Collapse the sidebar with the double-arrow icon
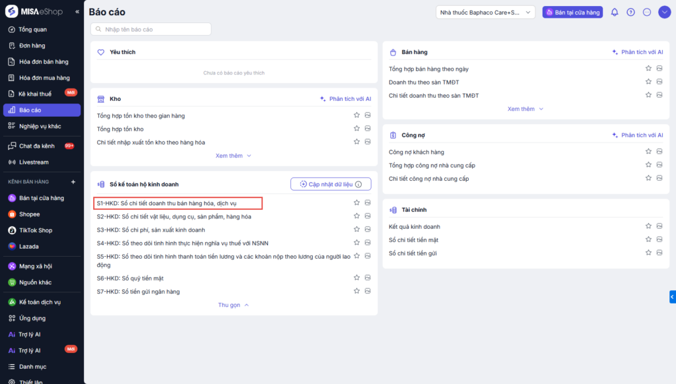 [77, 12]
